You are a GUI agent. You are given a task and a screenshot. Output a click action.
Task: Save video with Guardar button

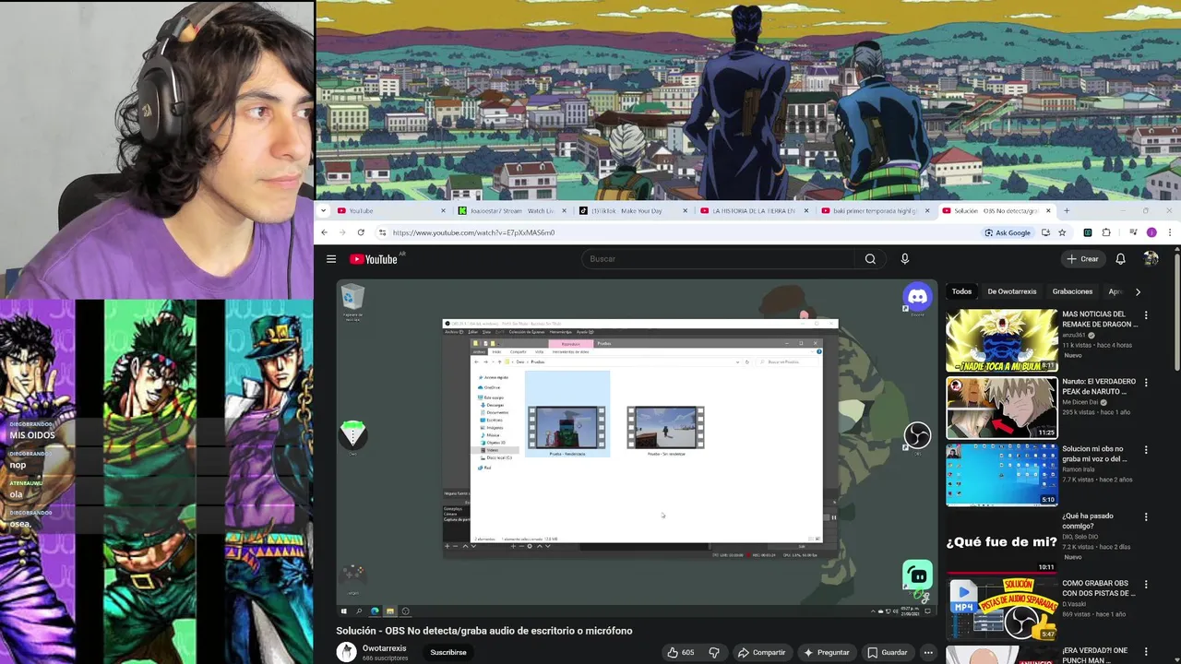(887, 652)
